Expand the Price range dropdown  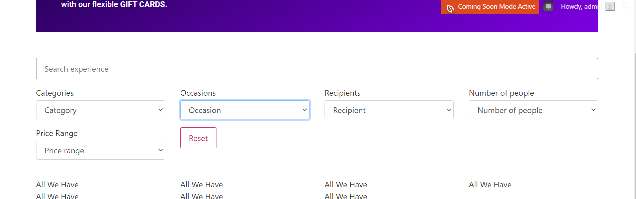(x=101, y=150)
